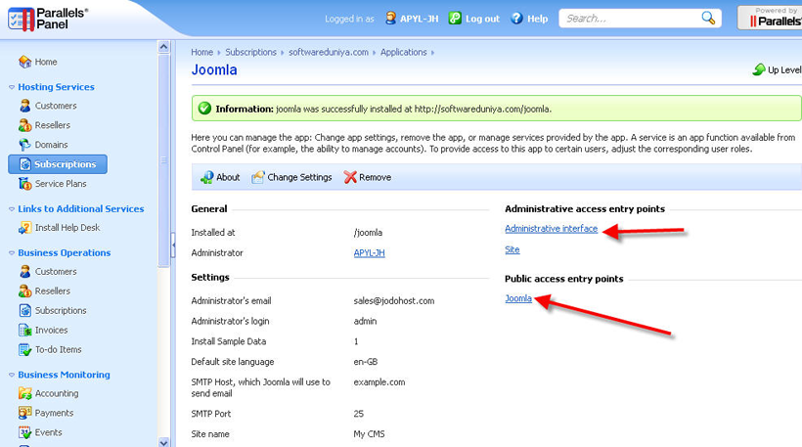Click the Accounting icon
Screen dimensions: 802x447
[x=24, y=393]
